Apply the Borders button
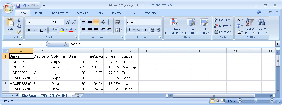The height and width of the screenshot is (105, 282). click(52, 30)
